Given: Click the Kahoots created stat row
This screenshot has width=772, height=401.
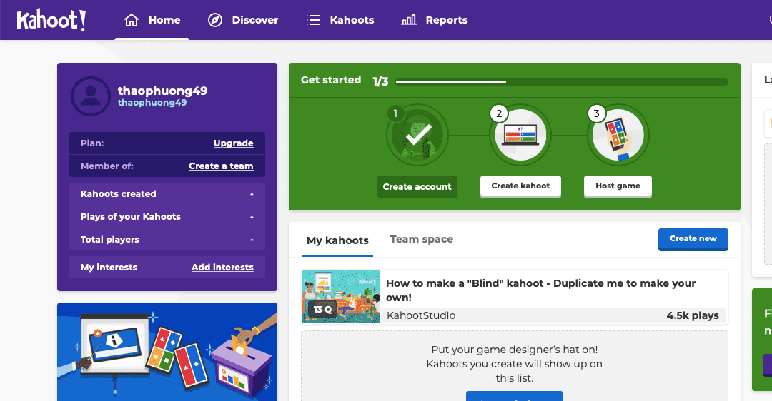Looking at the screenshot, I should click(167, 193).
